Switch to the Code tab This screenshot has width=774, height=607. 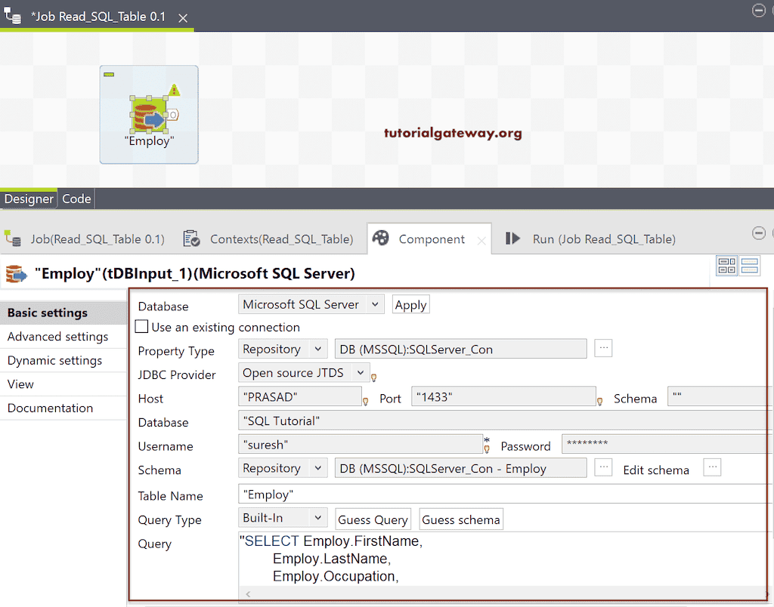(x=76, y=199)
